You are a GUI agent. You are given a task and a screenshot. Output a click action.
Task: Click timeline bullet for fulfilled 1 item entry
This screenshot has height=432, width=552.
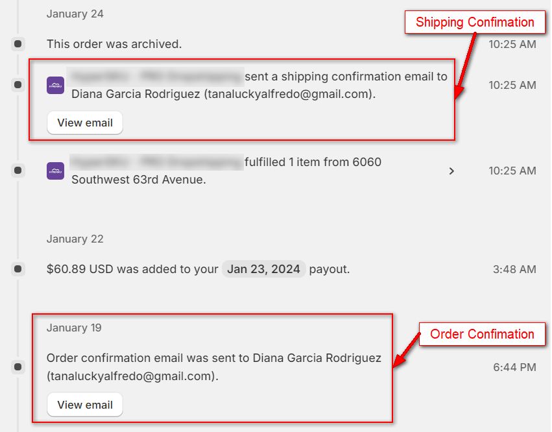coord(18,171)
